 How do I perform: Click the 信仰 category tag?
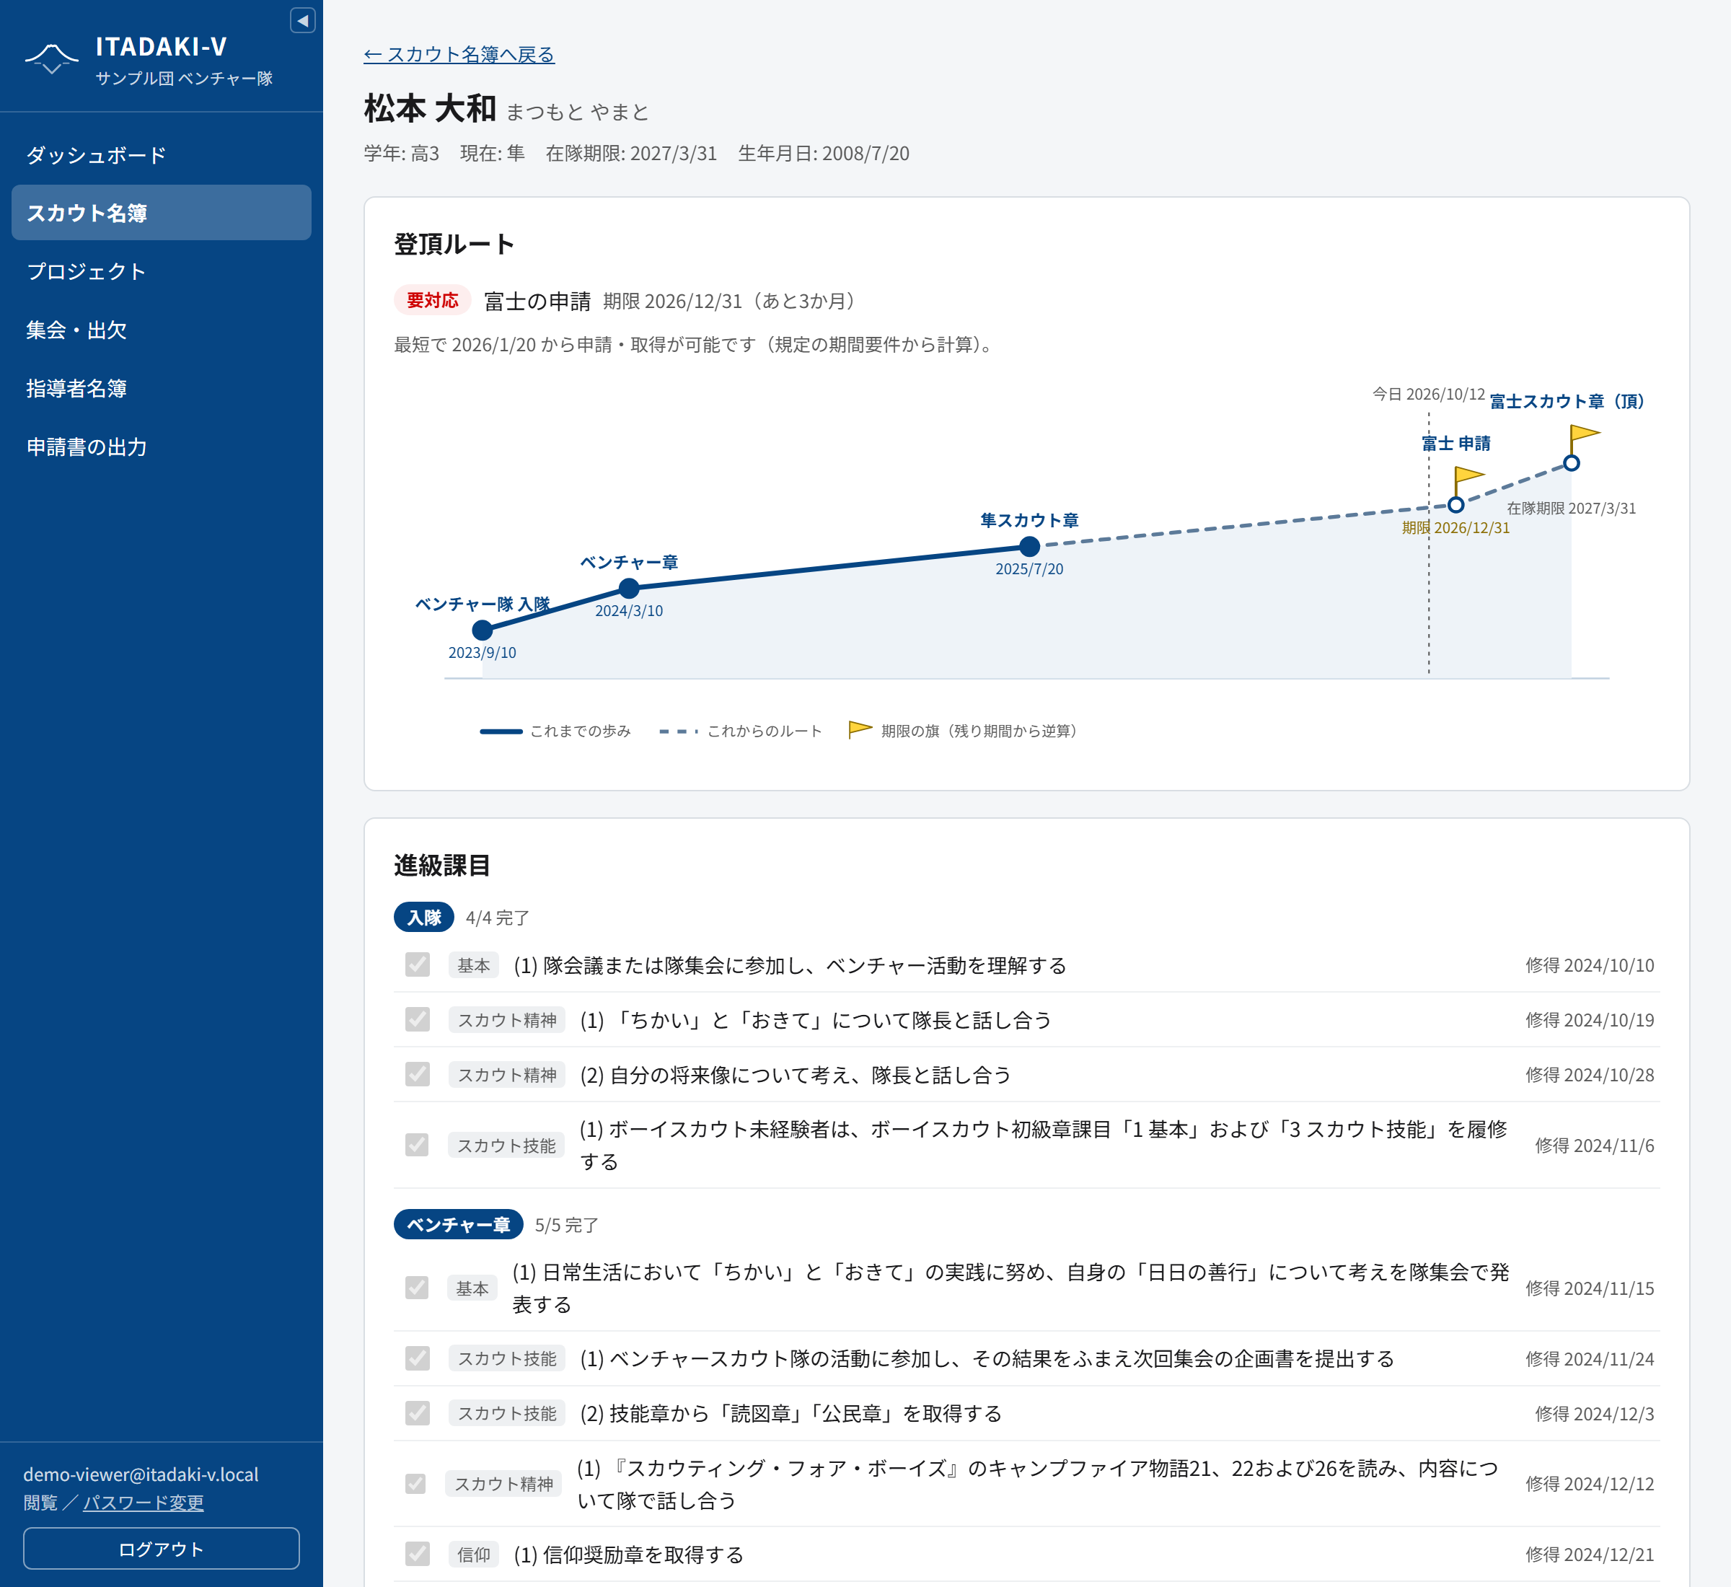tap(473, 1555)
